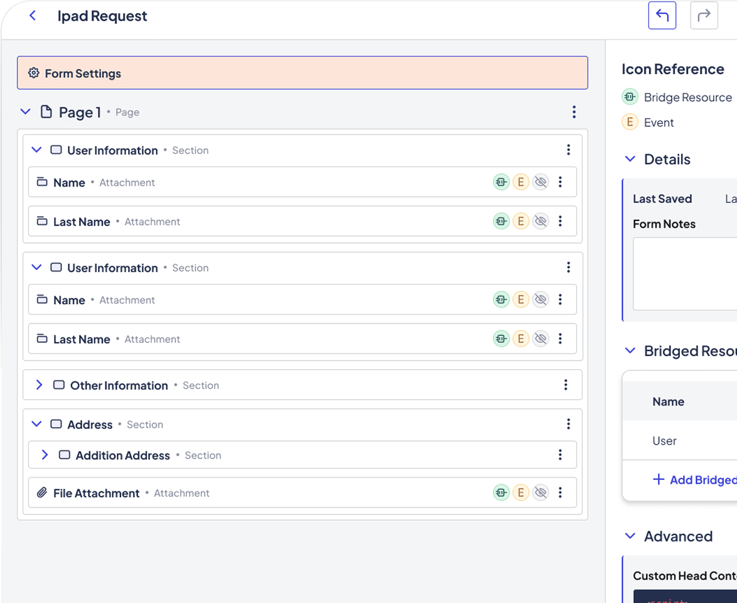
Task: Click the checkbox next to Addition Address section
Action: tap(64, 455)
